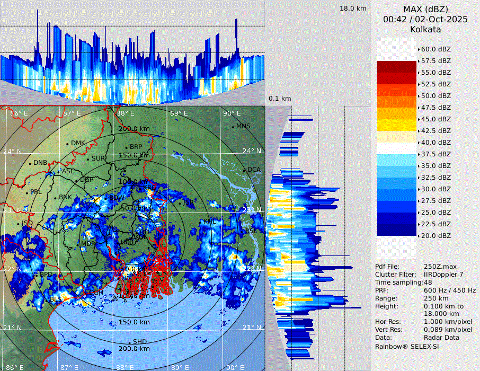Select the DNB station point

[x=30, y=163]
